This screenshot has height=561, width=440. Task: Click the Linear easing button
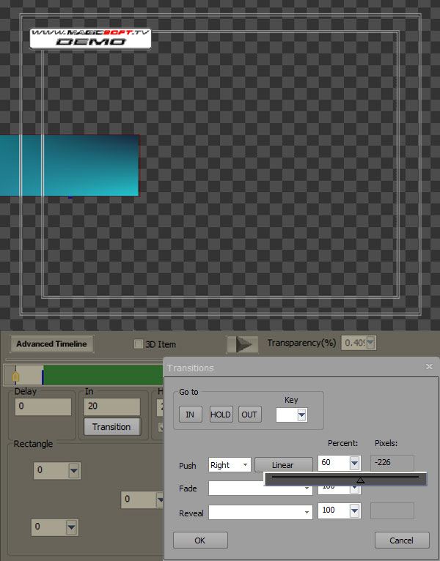(x=283, y=465)
